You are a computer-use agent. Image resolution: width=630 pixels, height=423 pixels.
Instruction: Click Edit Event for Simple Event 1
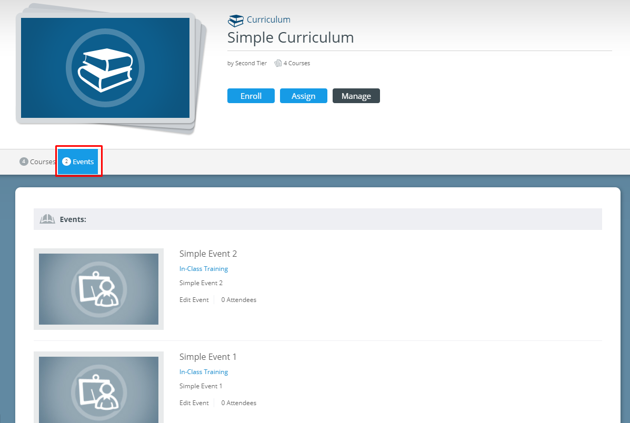(194, 403)
